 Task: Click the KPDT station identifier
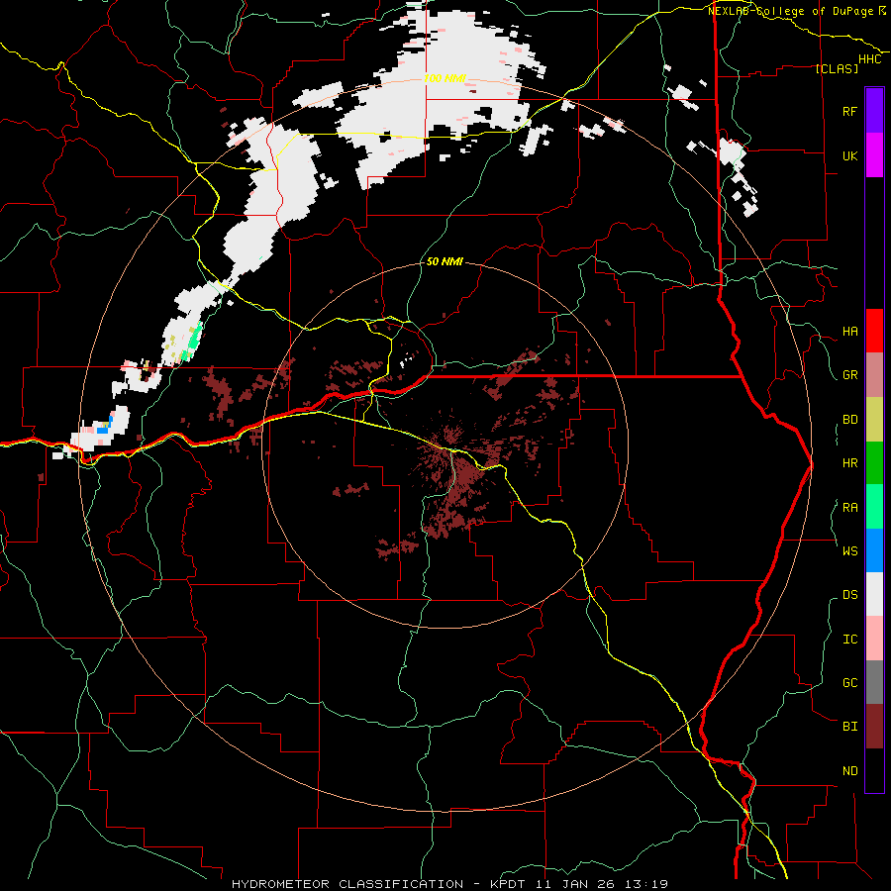509,884
